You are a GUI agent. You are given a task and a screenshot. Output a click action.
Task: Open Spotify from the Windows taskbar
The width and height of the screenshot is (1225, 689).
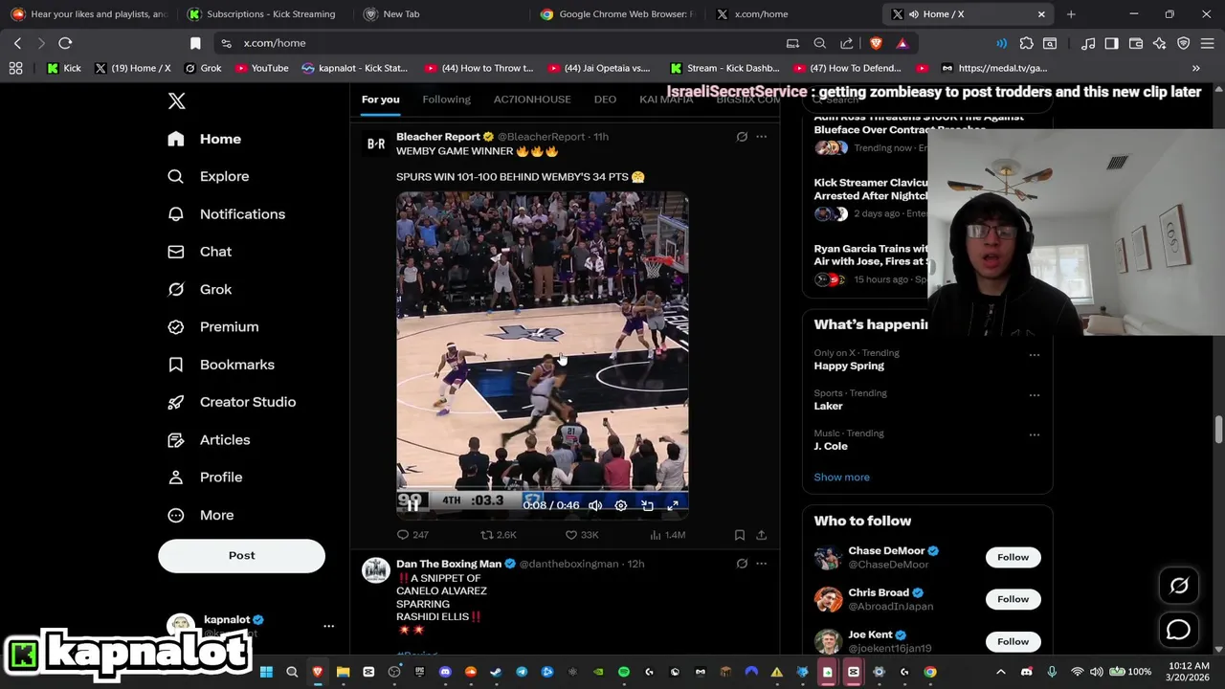click(624, 672)
